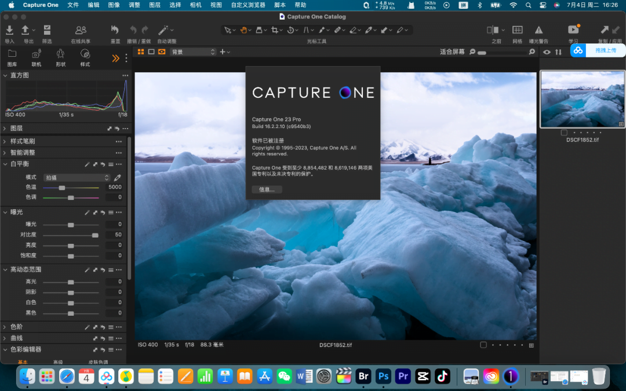626x391 pixels.
Task: Click the 对比度 contrast slider handle
Action: click(95, 235)
